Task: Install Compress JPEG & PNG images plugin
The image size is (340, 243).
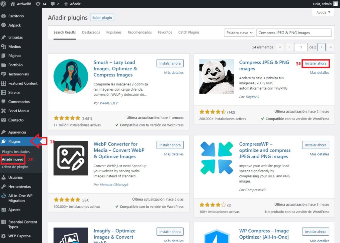Action: point(315,63)
